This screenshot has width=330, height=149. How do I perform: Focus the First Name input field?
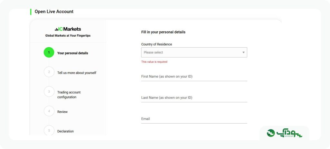tap(194, 77)
